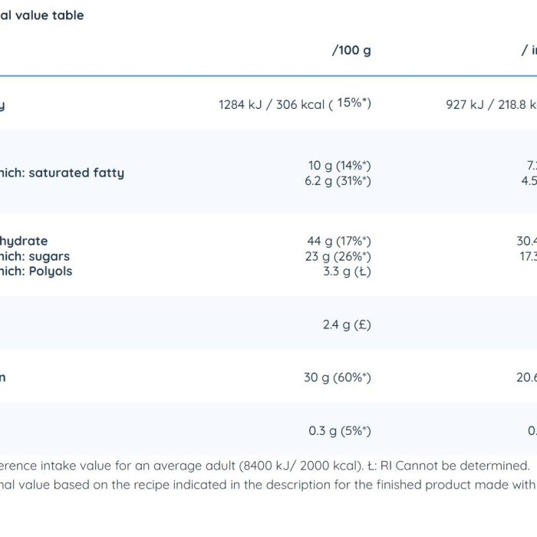Click the 0.3 g (5%*) salt value
The image size is (537, 537).
pos(340,431)
